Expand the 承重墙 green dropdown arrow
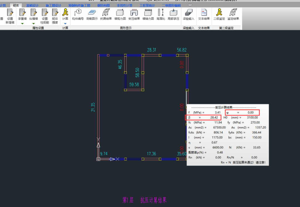300x207 pixels. (x=22, y=24)
